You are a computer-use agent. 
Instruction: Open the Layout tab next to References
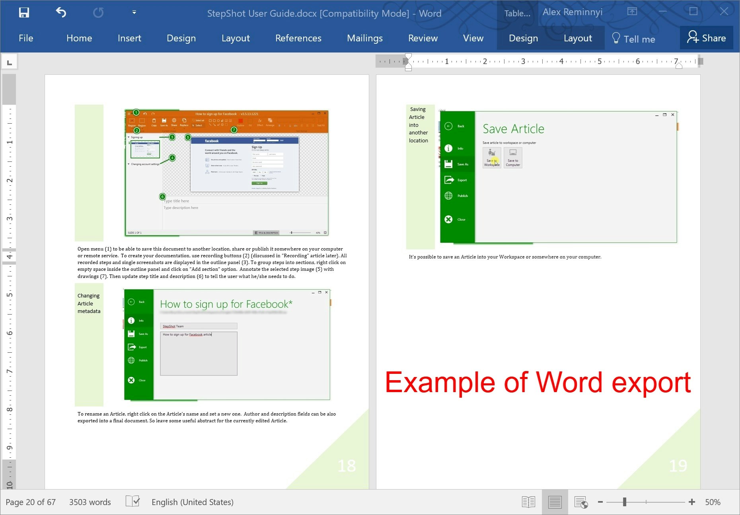236,38
